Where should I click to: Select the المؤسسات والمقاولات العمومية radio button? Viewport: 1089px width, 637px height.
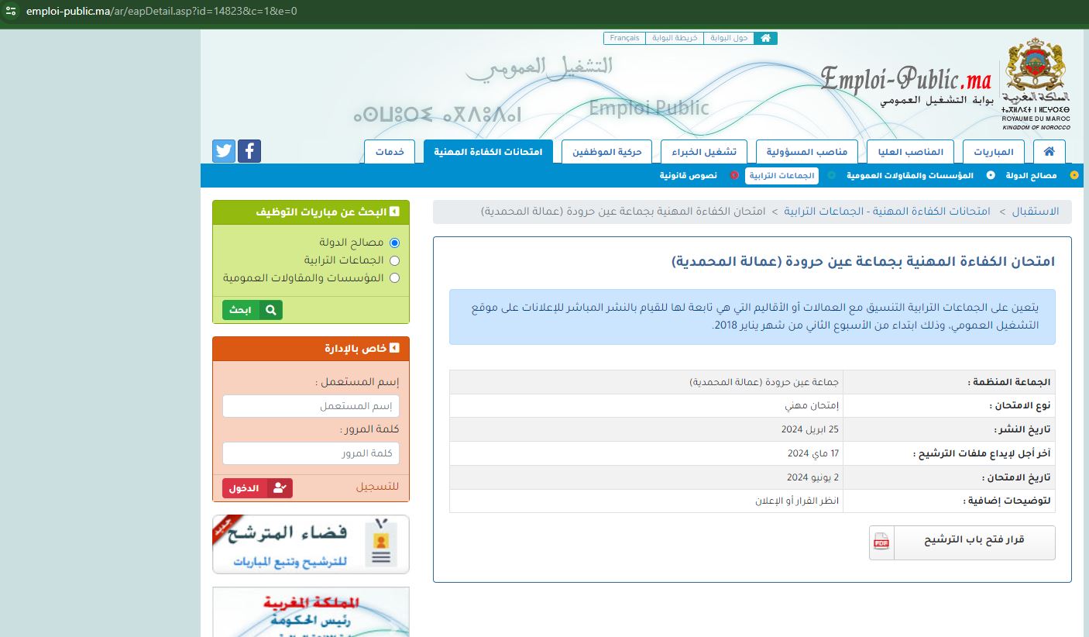click(394, 278)
